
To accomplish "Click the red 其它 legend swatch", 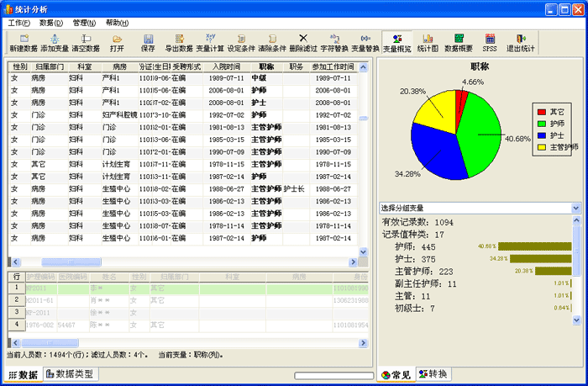I will pyautogui.click(x=542, y=112).
